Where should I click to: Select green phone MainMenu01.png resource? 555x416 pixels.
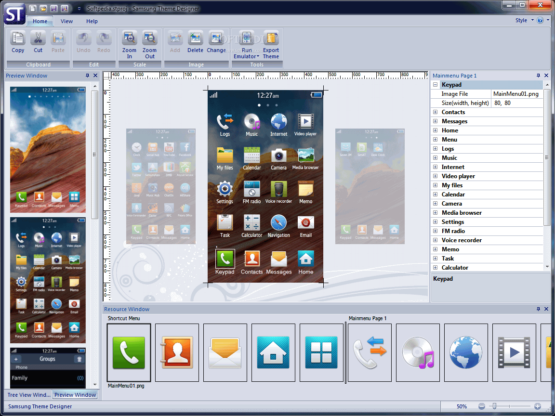click(129, 352)
